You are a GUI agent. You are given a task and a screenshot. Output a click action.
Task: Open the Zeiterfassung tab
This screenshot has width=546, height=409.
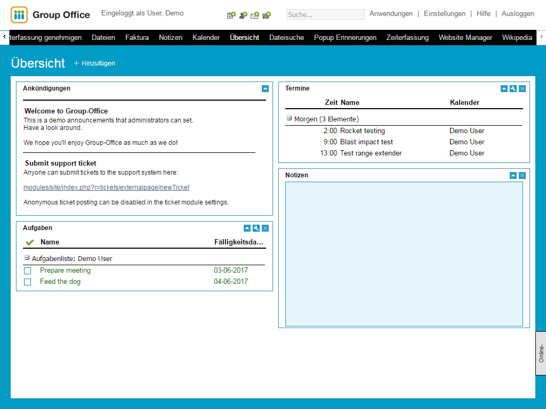coord(407,37)
